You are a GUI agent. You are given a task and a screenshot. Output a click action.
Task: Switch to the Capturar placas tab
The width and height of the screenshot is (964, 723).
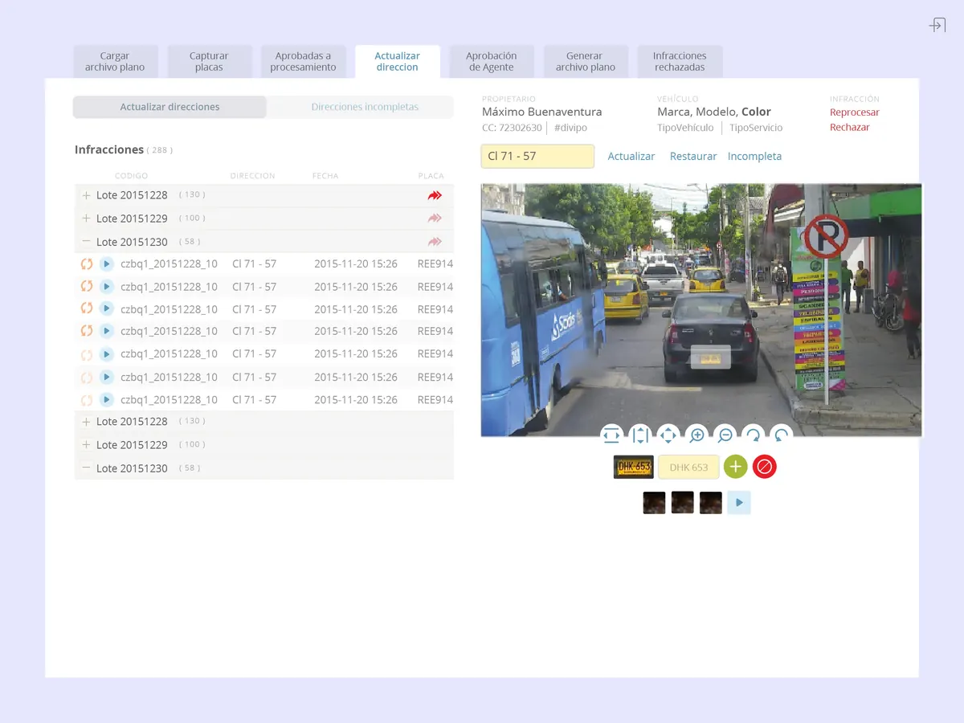click(209, 62)
